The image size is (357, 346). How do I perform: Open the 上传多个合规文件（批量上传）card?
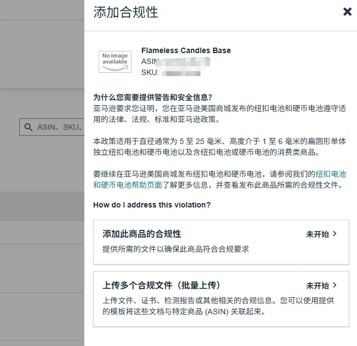point(221,299)
